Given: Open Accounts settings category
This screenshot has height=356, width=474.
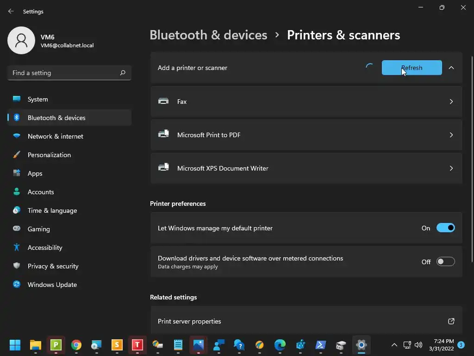Looking at the screenshot, I should coord(69,192).
